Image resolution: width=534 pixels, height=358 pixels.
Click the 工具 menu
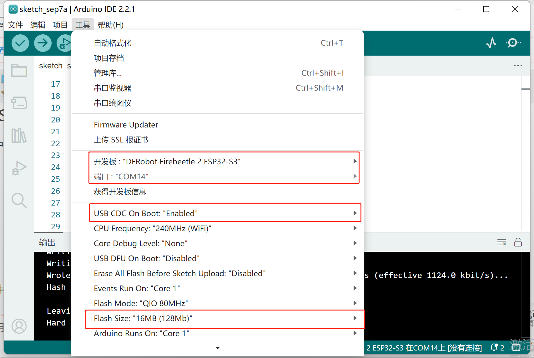83,25
